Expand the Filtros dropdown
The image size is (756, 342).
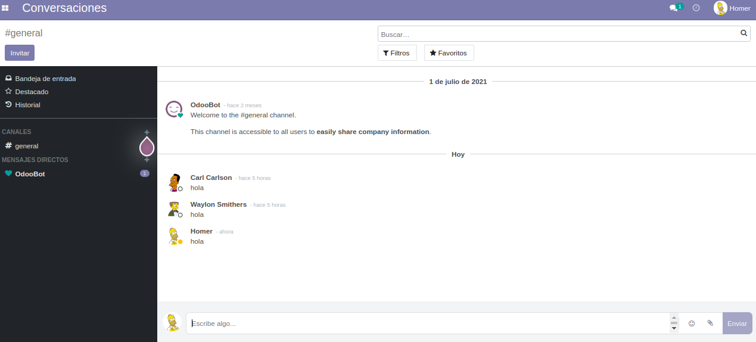click(x=397, y=53)
